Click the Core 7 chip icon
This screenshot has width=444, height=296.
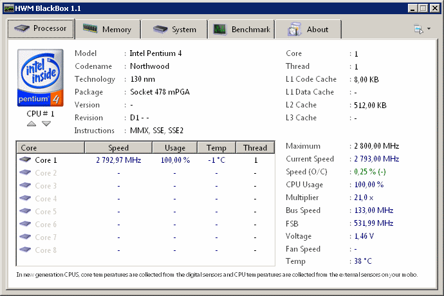(x=25, y=237)
